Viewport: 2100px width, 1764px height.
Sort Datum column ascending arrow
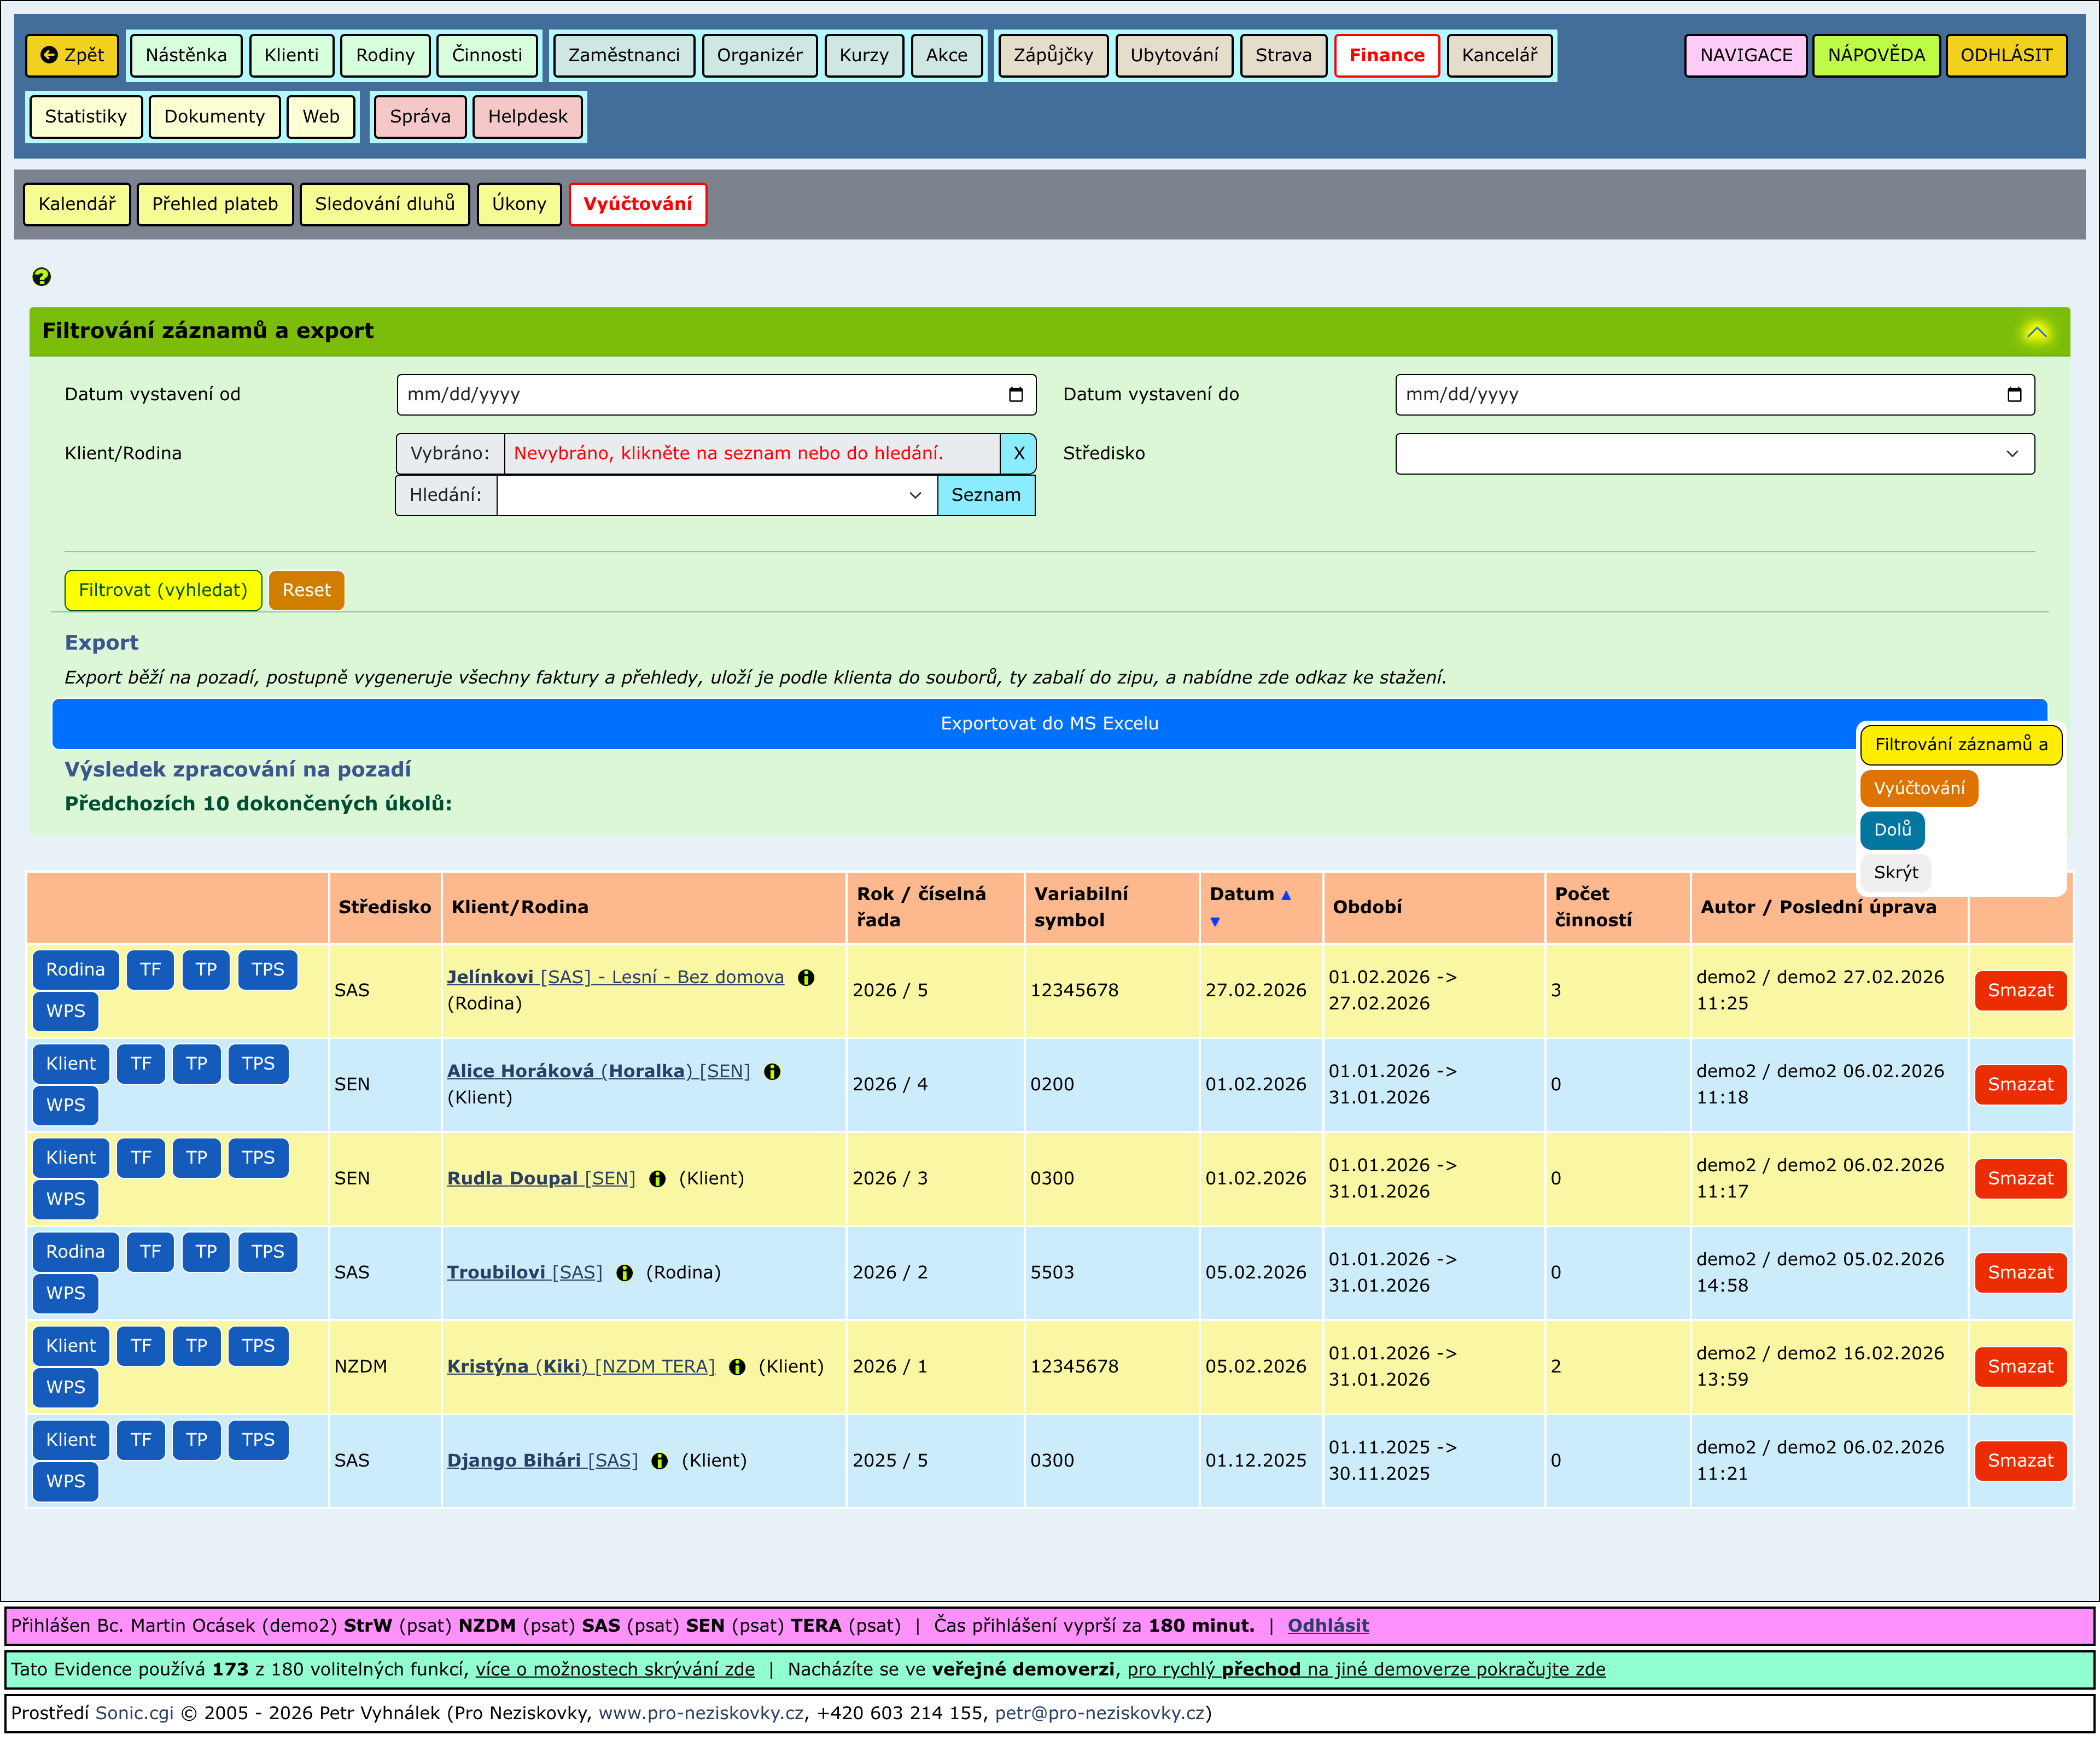pos(1286,896)
